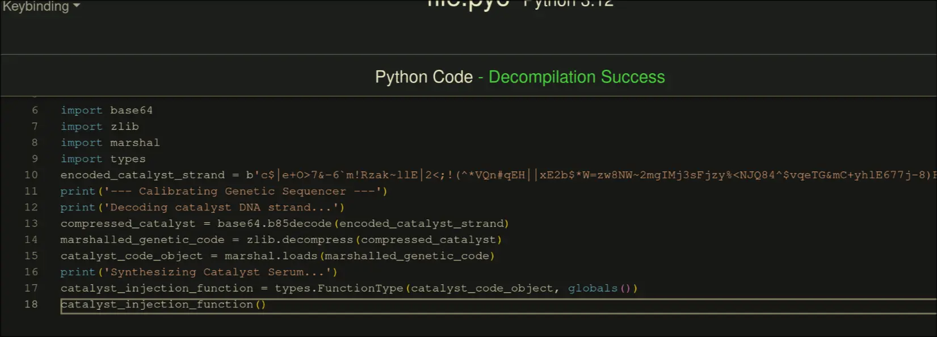Image resolution: width=937 pixels, height=337 pixels.
Task: Click the 'import zlib' code line
Action: (x=99, y=127)
